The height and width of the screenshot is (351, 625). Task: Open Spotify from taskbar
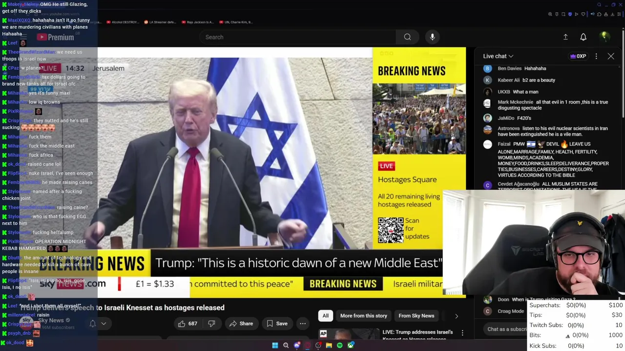(340, 345)
